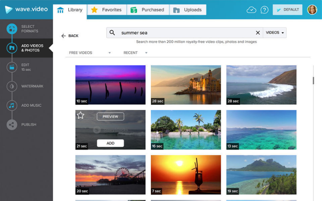
Task: Select the breaking wave 28 sec video
Action: 261,85
